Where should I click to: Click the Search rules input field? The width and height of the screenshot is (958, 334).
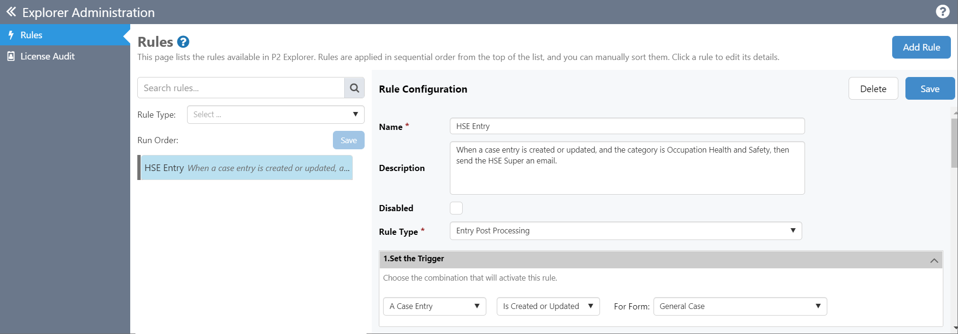[x=241, y=88]
